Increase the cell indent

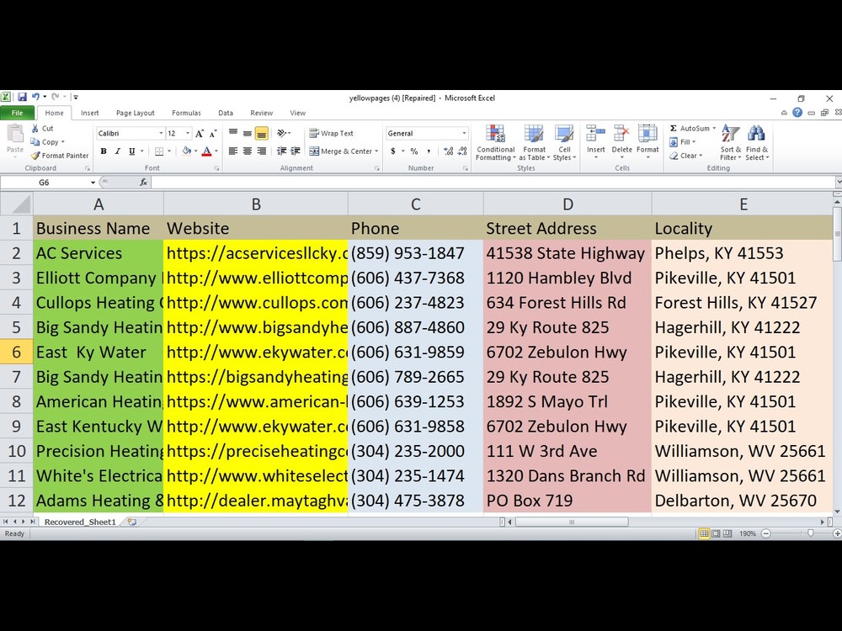coord(296,151)
